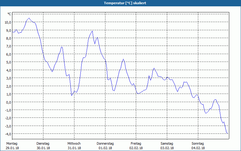Click the 10,0 y-axis label
The height and width of the screenshot is (151, 241).
[8, 22]
